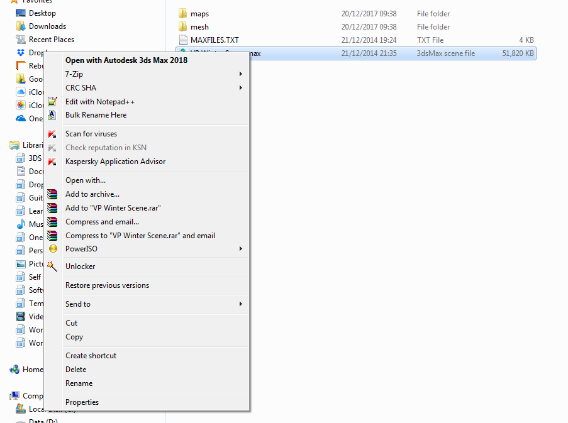Expand the PowerISO submenu arrow
The width and height of the screenshot is (568, 423).
point(240,249)
